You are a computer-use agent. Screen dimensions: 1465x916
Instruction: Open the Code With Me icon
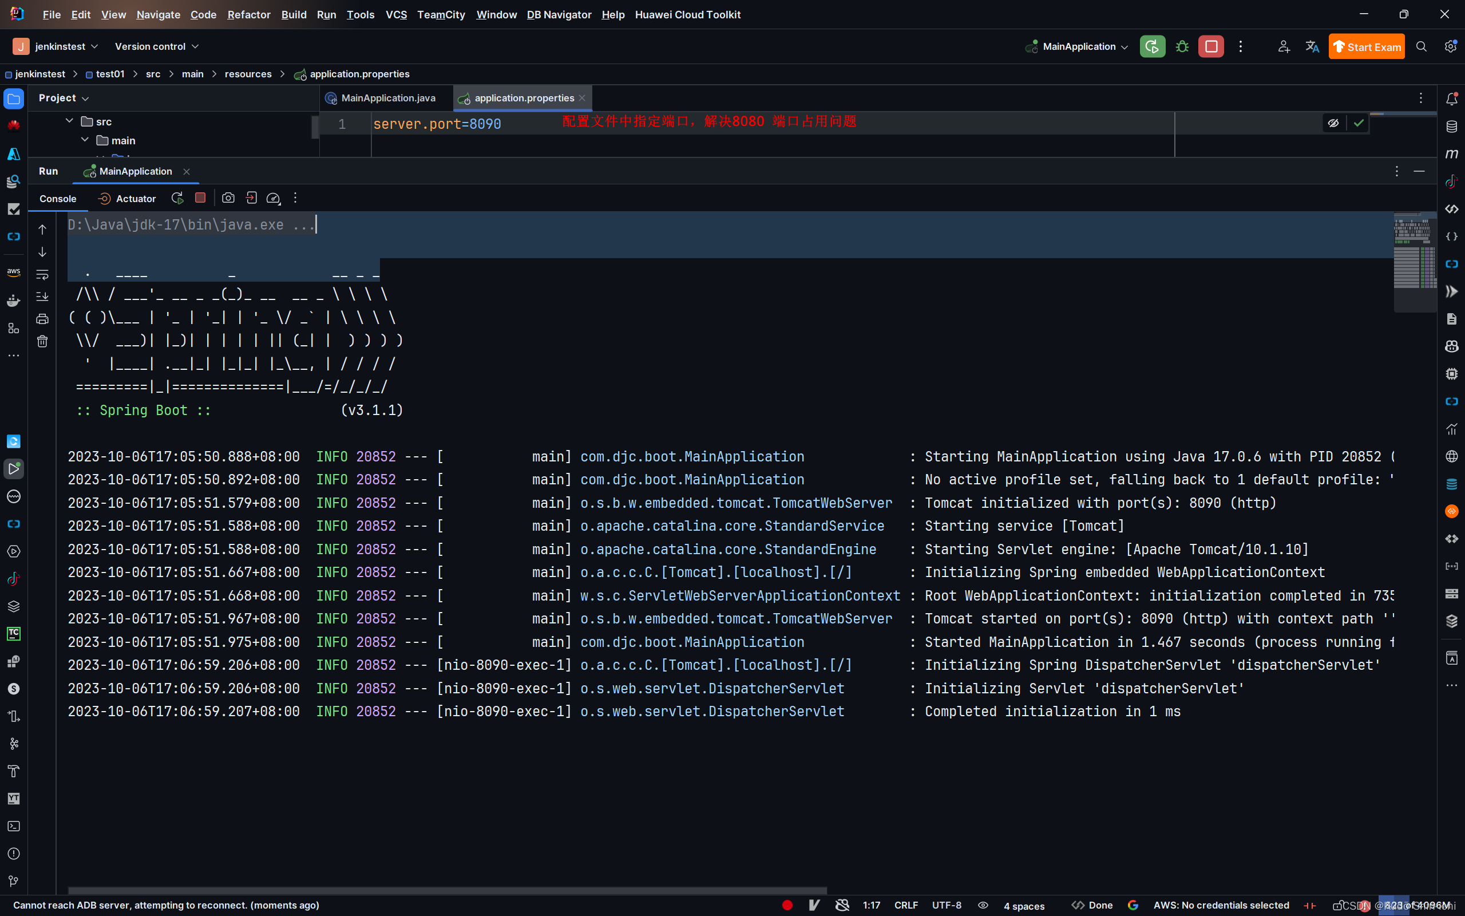tap(1284, 46)
